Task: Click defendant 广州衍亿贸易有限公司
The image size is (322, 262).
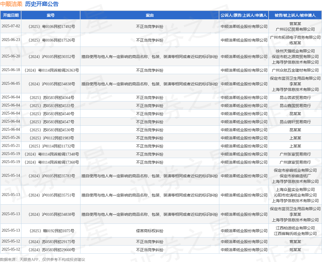Action: pos(295,29)
